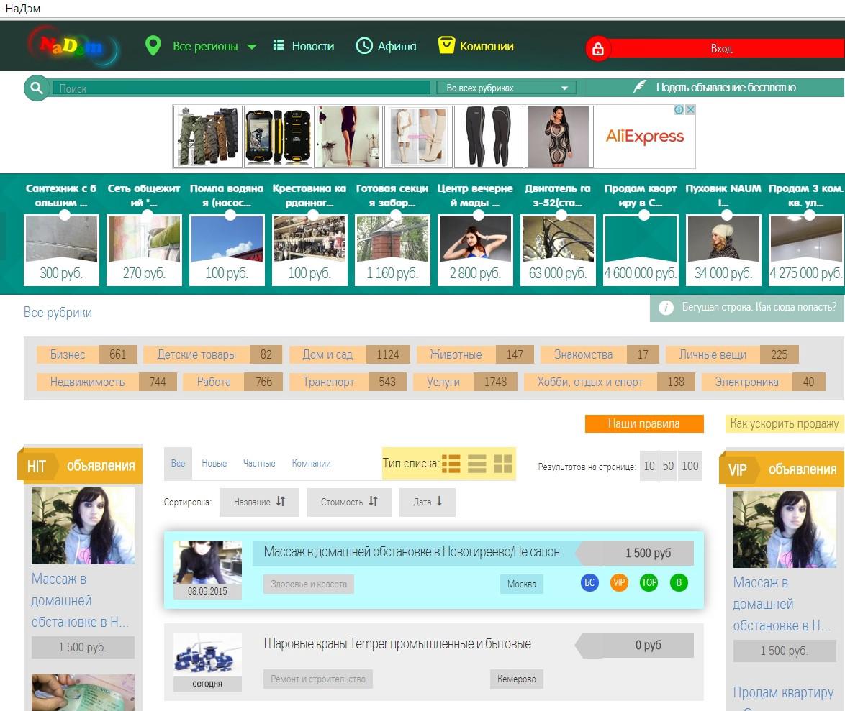Show 10 results per page
Viewport: 845px width, 711px height.
pyautogui.click(x=649, y=466)
